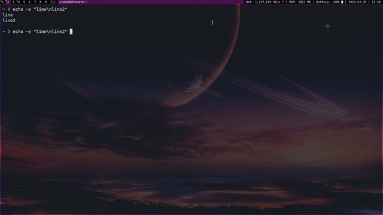Click the Battery percentage status entry

(x=327, y=2)
